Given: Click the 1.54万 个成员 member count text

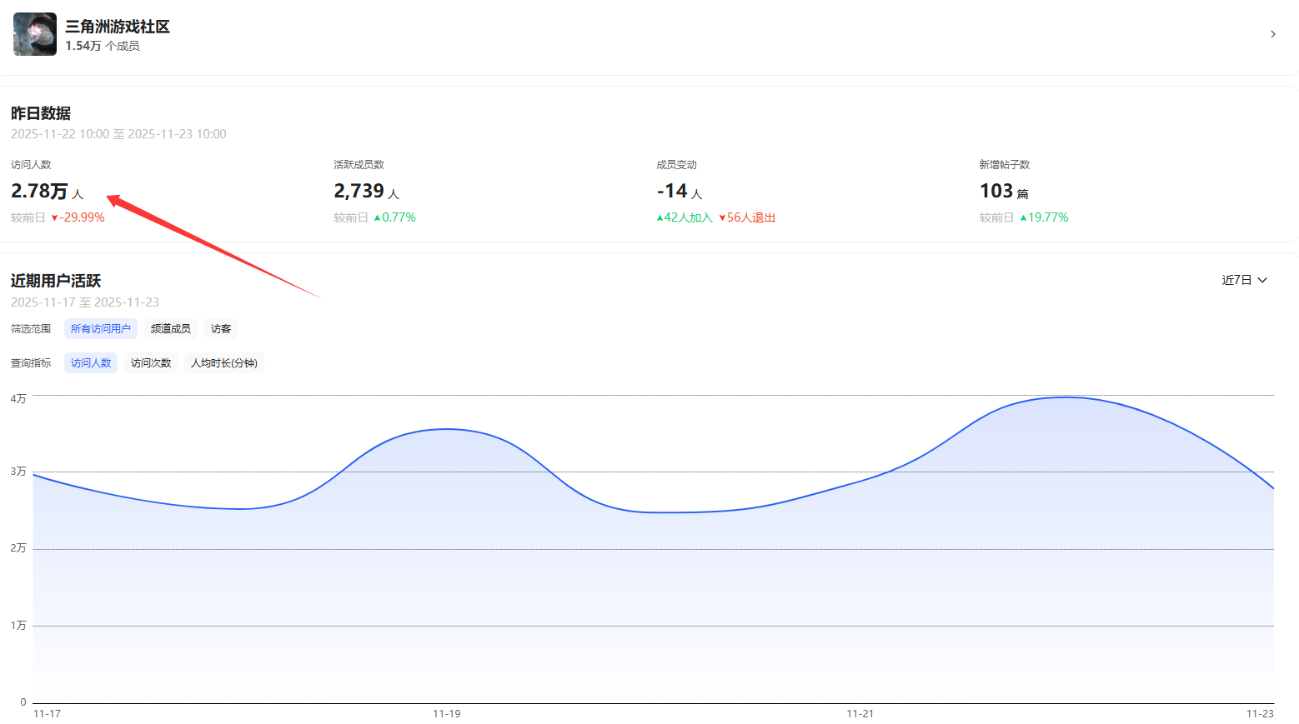Looking at the screenshot, I should tap(103, 46).
